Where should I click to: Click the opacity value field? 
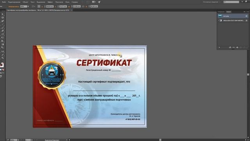(x=23, y=6)
